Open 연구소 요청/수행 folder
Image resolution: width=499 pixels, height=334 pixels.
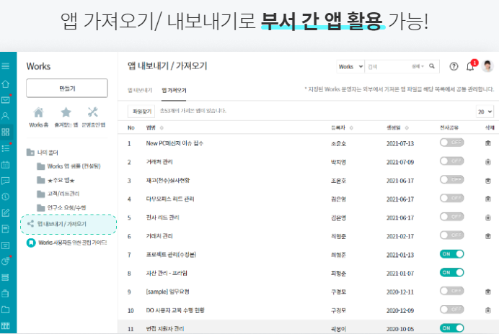pyautogui.click(x=61, y=208)
